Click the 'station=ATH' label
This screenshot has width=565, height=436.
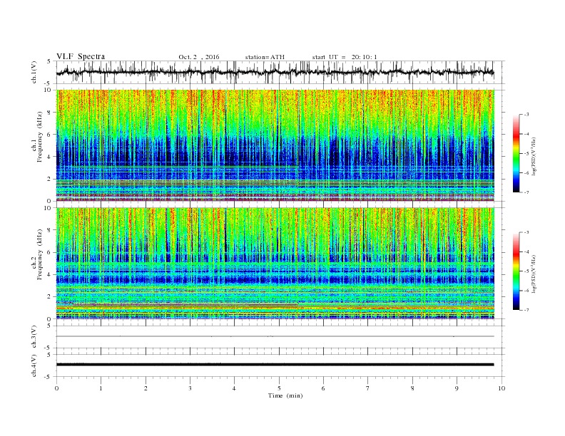265,57
